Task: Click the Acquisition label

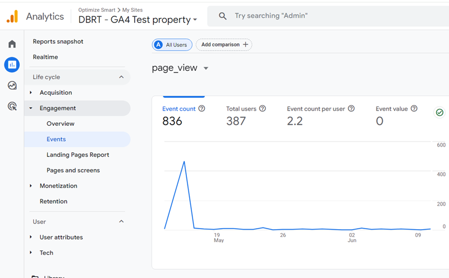Action: click(x=56, y=93)
